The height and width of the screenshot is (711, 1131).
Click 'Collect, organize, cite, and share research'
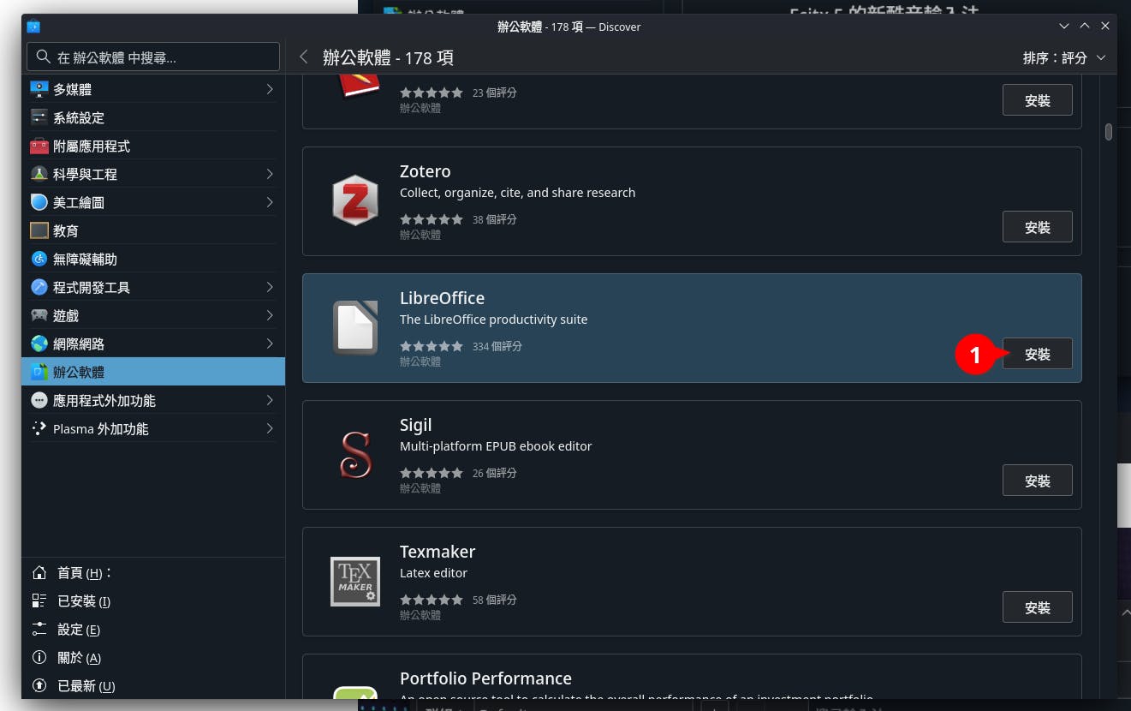tap(517, 193)
